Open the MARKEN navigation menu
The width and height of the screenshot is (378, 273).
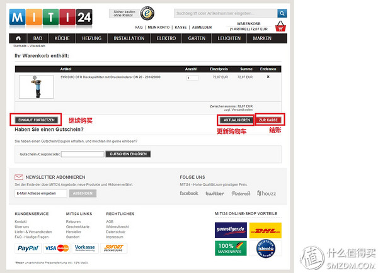click(x=262, y=38)
